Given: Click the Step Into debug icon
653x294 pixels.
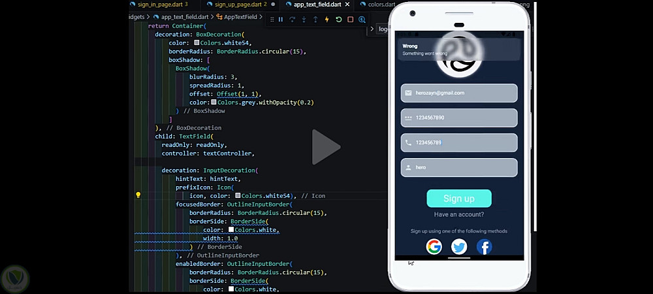Looking at the screenshot, I should pyautogui.click(x=304, y=20).
